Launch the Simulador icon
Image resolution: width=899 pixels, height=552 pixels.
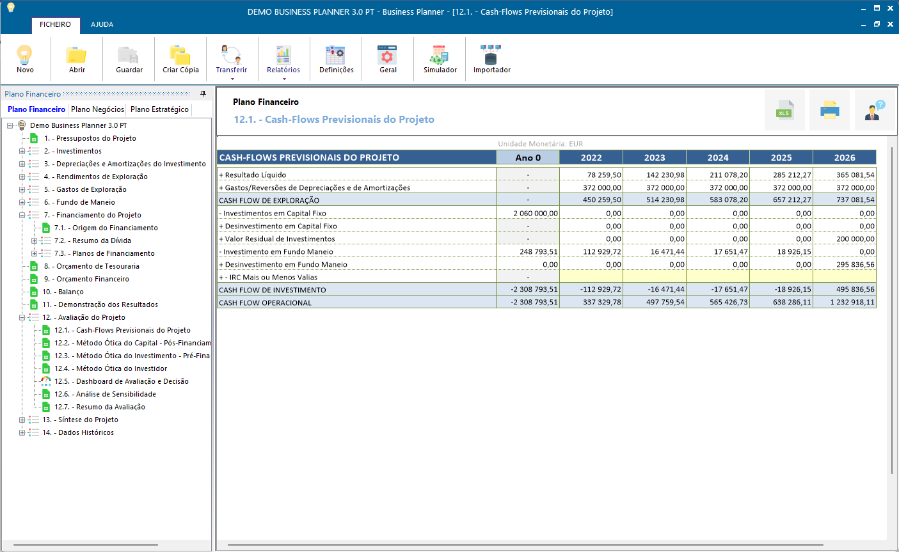440,55
